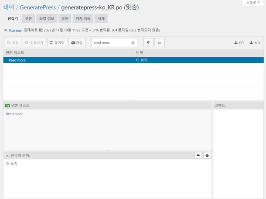Click the 저장 save button
The width and height of the screenshot is (266, 199).
(13, 43)
